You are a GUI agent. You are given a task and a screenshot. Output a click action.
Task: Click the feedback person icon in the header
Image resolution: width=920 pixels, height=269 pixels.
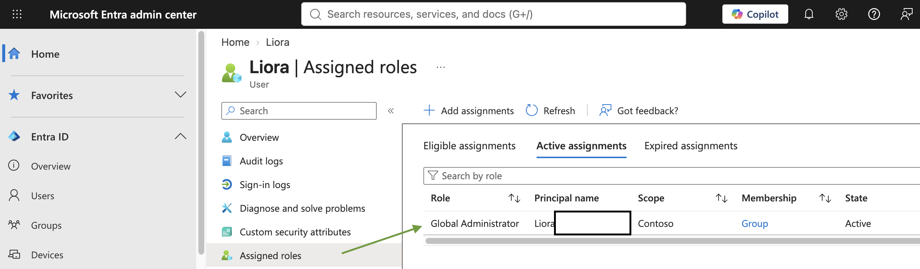(907, 14)
